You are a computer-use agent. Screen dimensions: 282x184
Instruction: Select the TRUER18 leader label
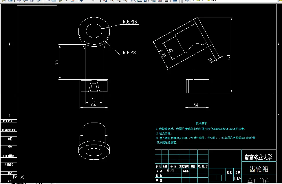[129, 22]
